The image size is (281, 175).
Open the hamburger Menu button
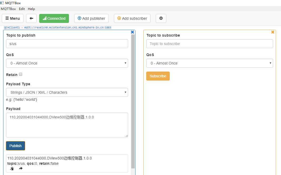tap(13, 18)
